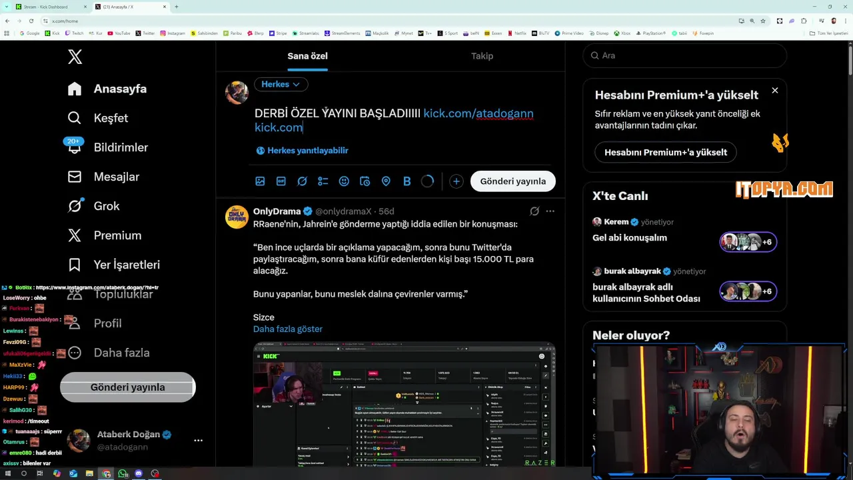Open Chrome extensions puzzle icon
This screenshot has width=853, height=480.
coord(804,21)
